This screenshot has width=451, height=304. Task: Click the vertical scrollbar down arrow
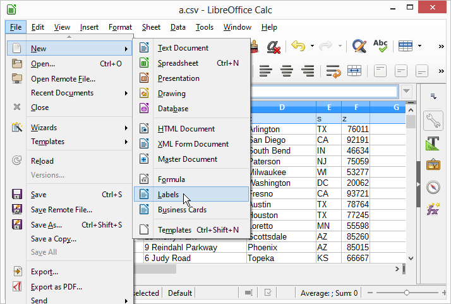(411, 258)
